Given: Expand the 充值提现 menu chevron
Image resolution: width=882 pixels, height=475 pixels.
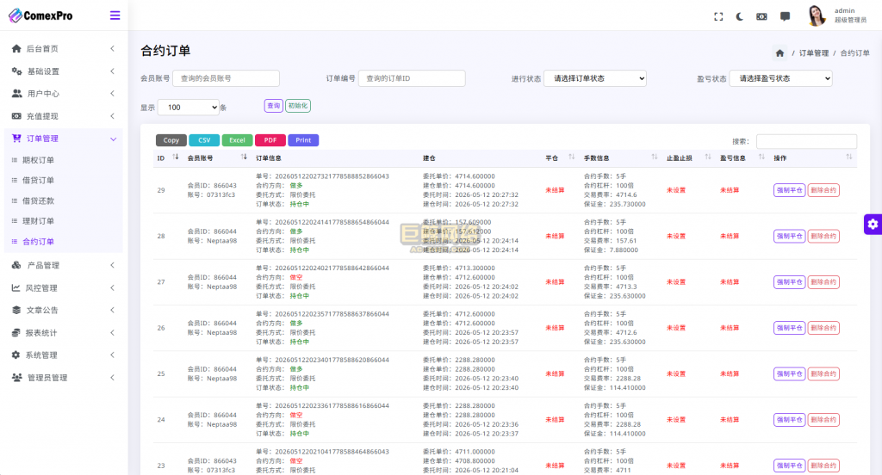Looking at the screenshot, I should point(113,116).
